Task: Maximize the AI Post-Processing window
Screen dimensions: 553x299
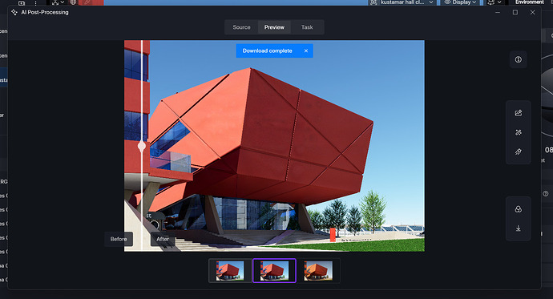Action: [x=515, y=12]
